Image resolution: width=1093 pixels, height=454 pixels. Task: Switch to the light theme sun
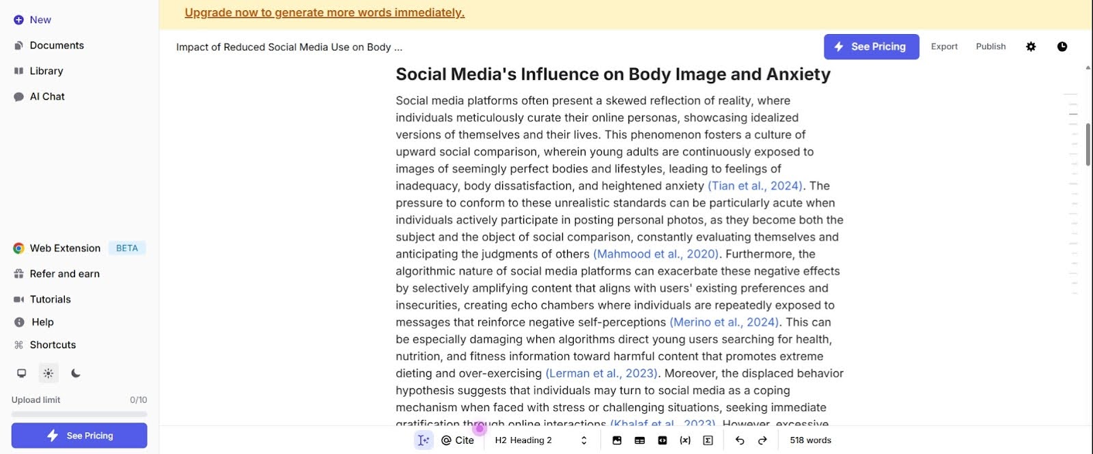click(x=49, y=373)
